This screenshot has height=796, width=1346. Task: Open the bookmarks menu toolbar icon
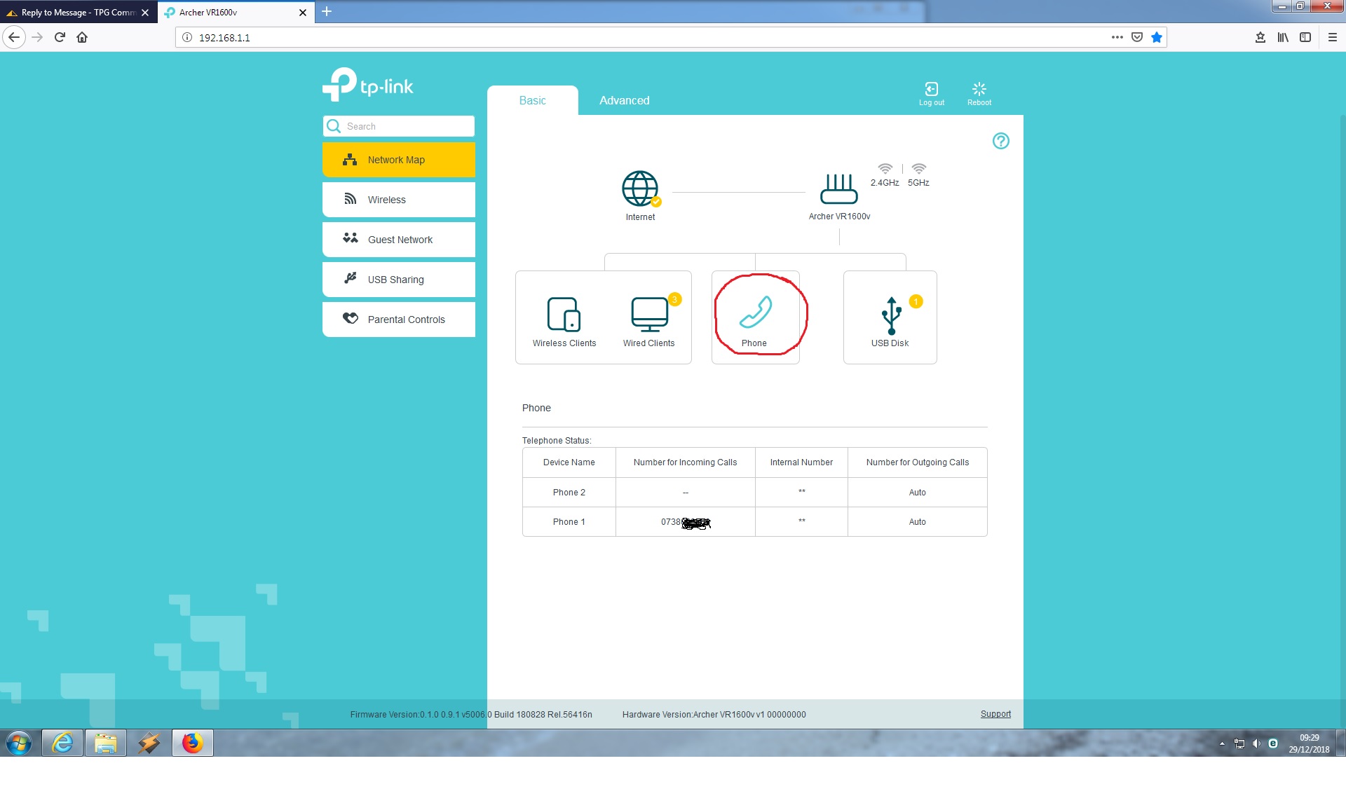(x=1260, y=37)
